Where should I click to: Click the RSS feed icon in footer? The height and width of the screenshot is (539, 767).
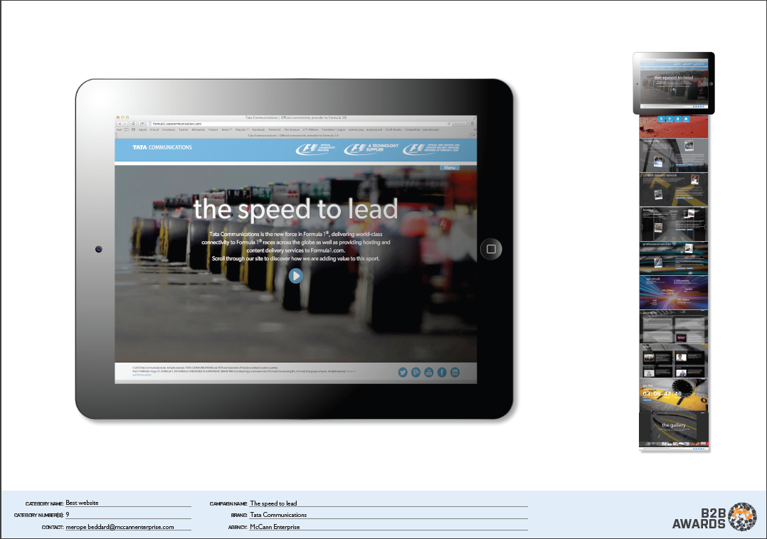point(416,373)
